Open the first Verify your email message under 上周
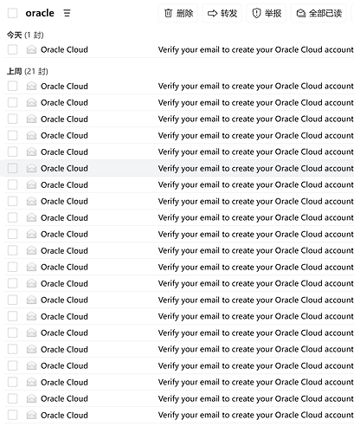 [x=255, y=86]
